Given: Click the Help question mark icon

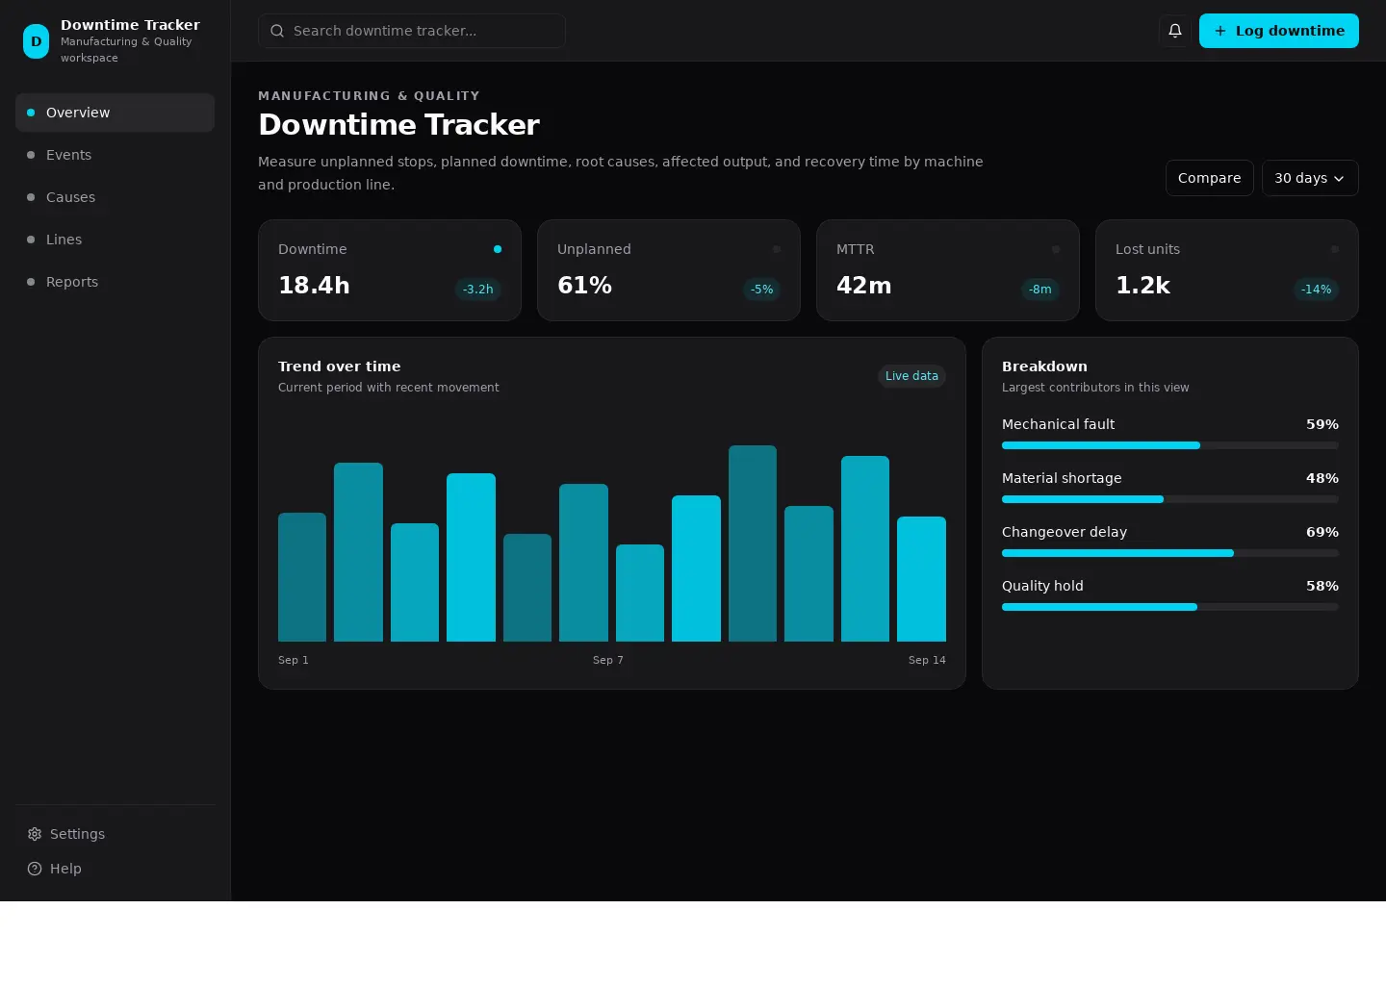Looking at the screenshot, I should click(x=35, y=869).
